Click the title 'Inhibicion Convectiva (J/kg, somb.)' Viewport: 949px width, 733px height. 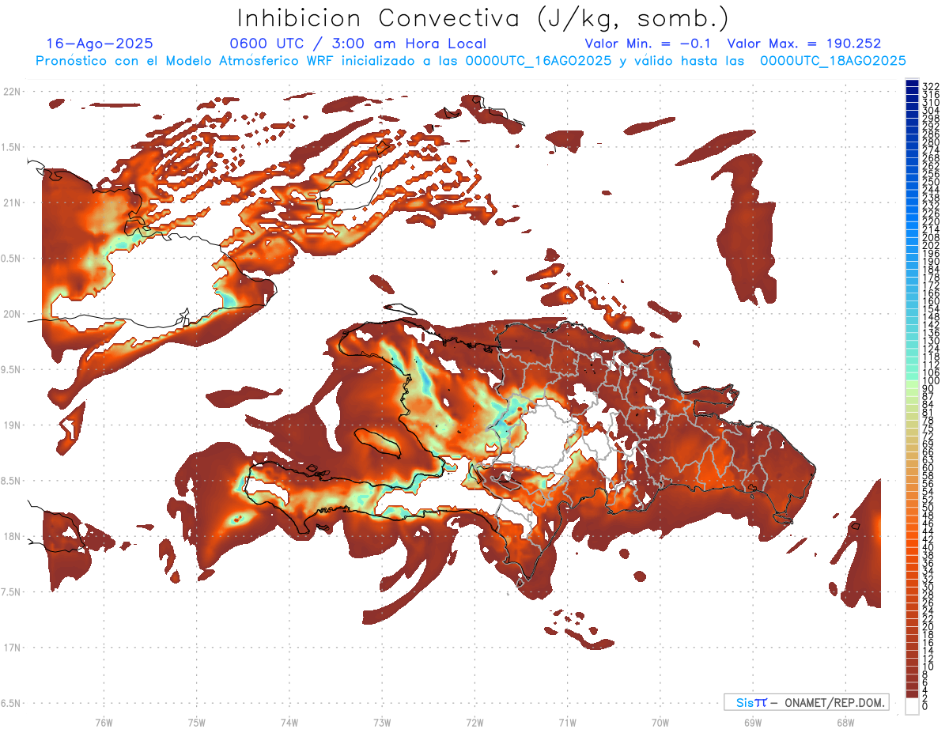click(483, 19)
